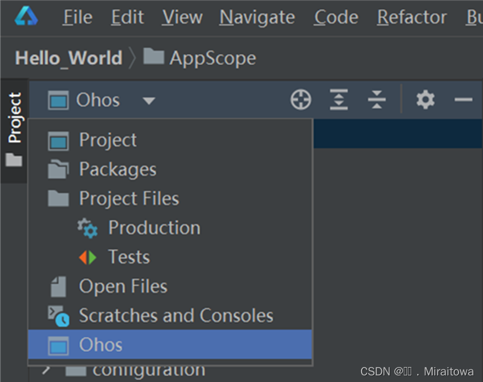Hide the project panel with the minus icon
Image resolution: width=483 pixels, height=382 pixels.
click(463, 99)
